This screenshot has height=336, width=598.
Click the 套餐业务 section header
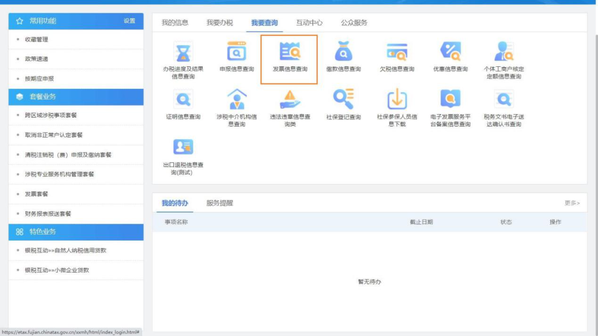(x=76, y=97)
